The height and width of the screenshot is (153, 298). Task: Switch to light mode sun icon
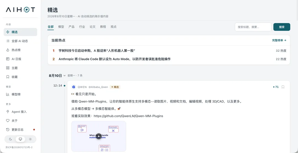30,139
